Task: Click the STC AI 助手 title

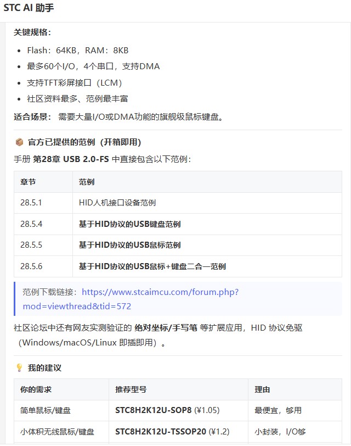Action: tap(29, 8)
